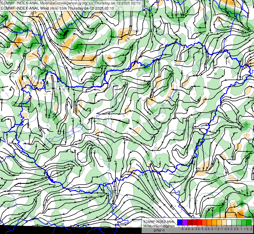Screen dimensions: 254x234
Task: Click the MoistureConvergence title line at top
Action: (x=71, y=3)
